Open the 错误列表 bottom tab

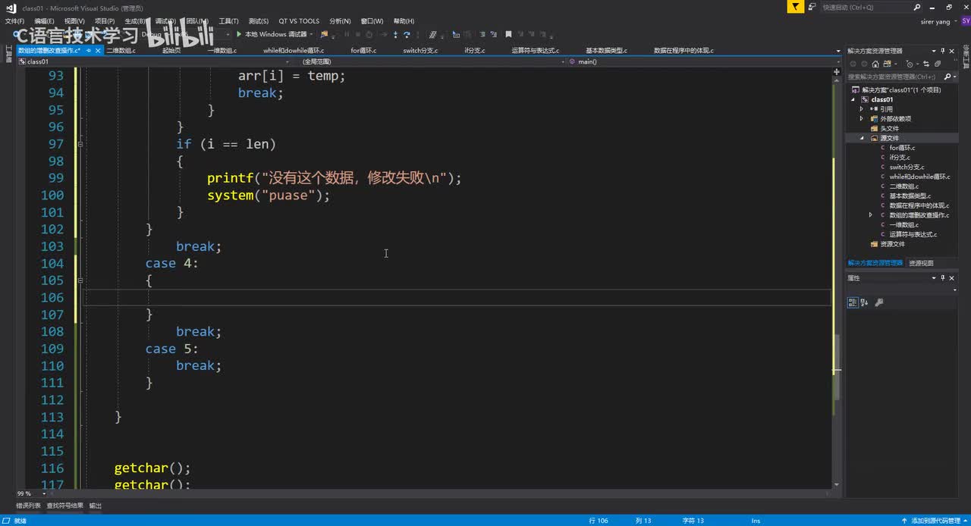pos(28,506)
